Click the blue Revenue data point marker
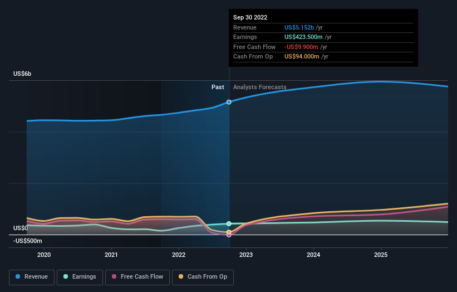The width and height of the screenshot is (457, 292). pos(229,102)
